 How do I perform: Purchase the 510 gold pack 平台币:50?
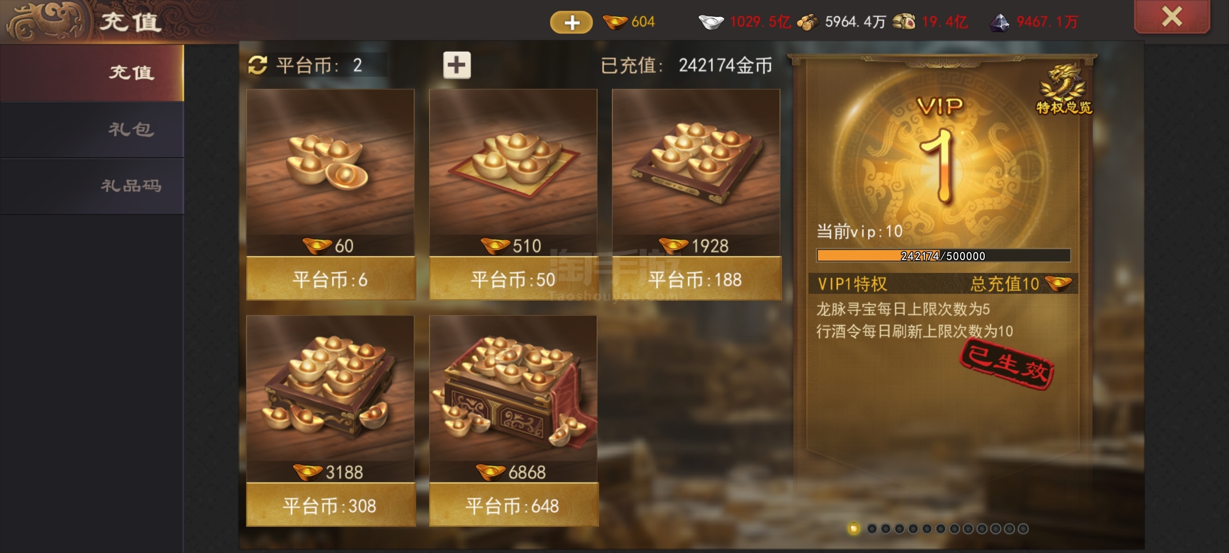coord(513,279)
